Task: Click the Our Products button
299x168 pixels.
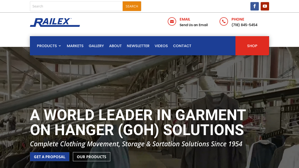Action: (92, 157)
